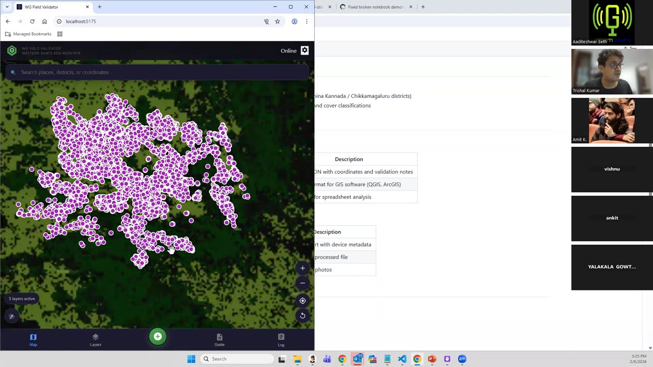
Task: Click the taskbar Search box
Action: tap(237, 359)
